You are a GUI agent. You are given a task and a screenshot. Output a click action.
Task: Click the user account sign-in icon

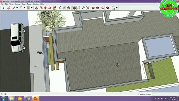coord(113,8)
